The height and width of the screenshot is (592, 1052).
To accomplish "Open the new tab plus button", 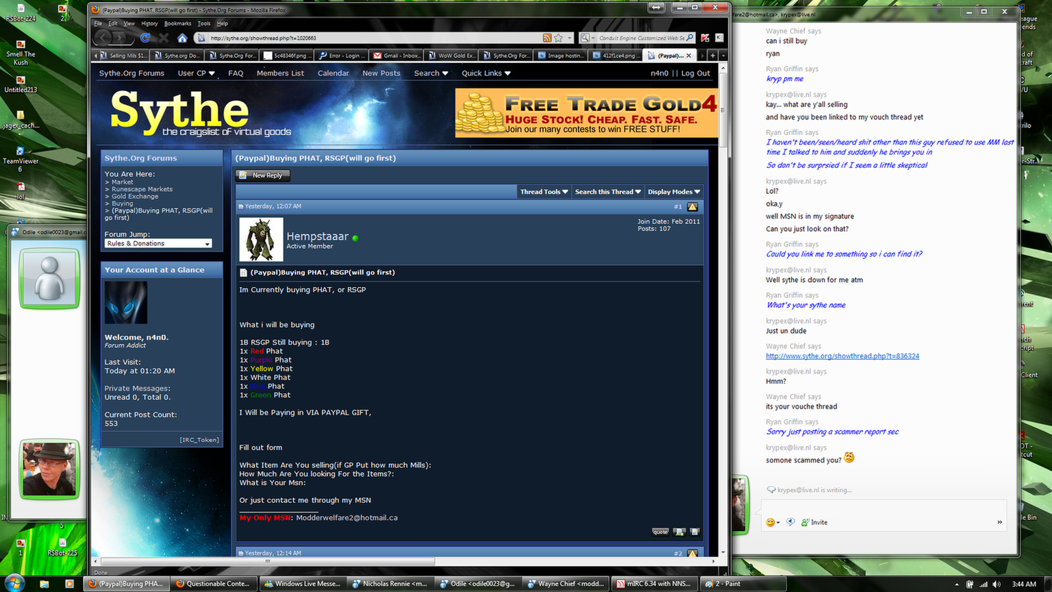I will pyautogui.click(x=712, y=56).
